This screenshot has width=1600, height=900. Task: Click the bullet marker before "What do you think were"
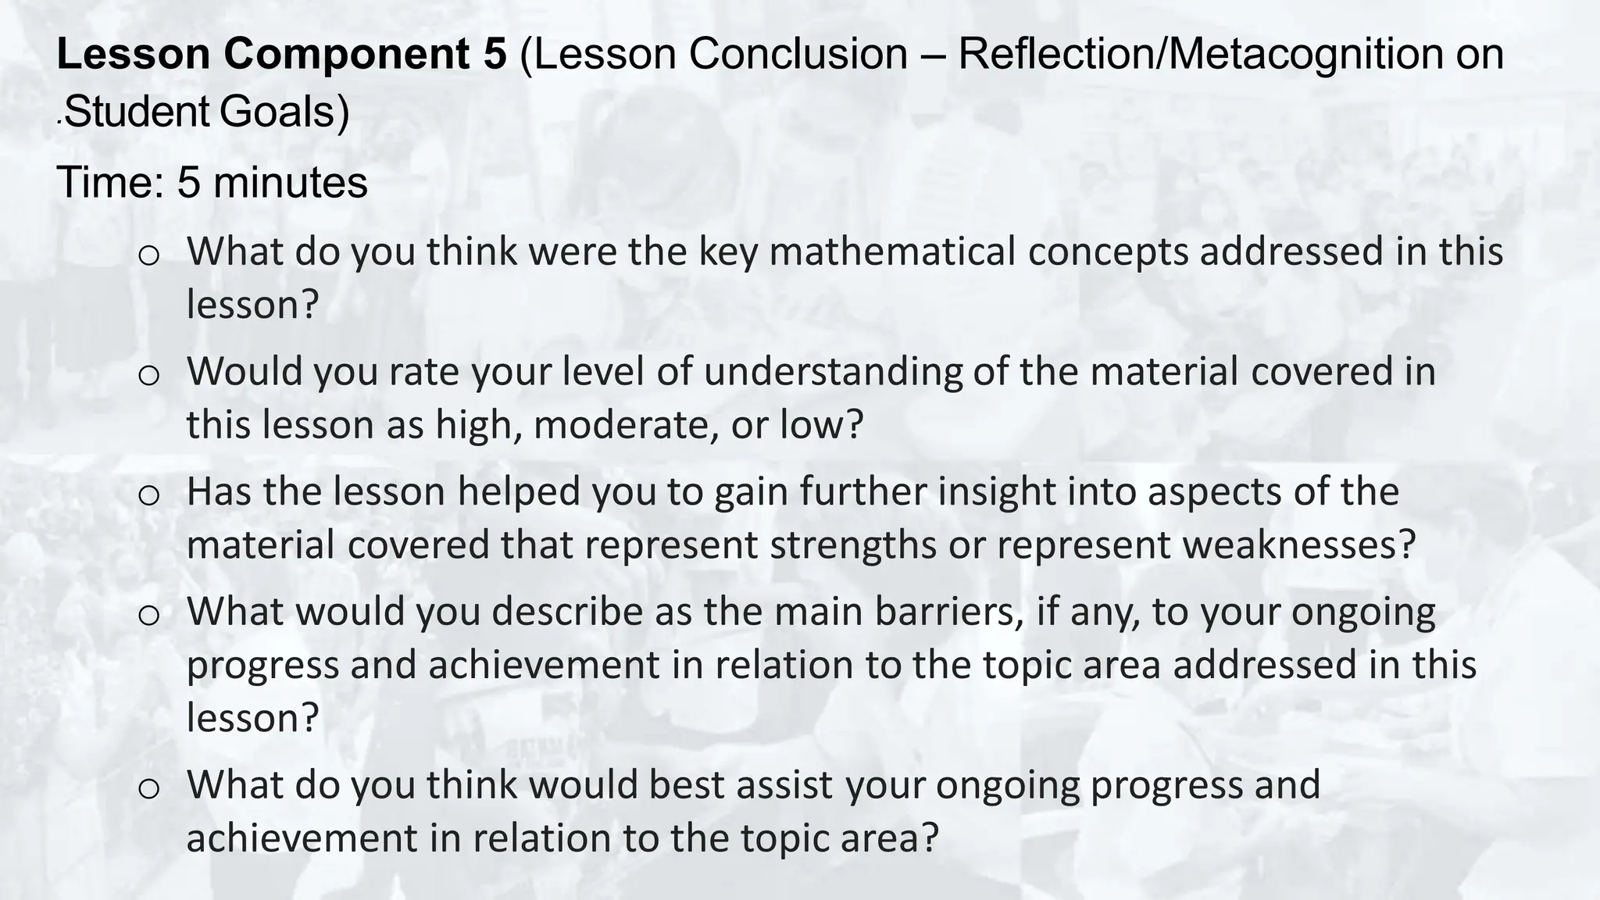pyautogui.click(x=148, y=255)
